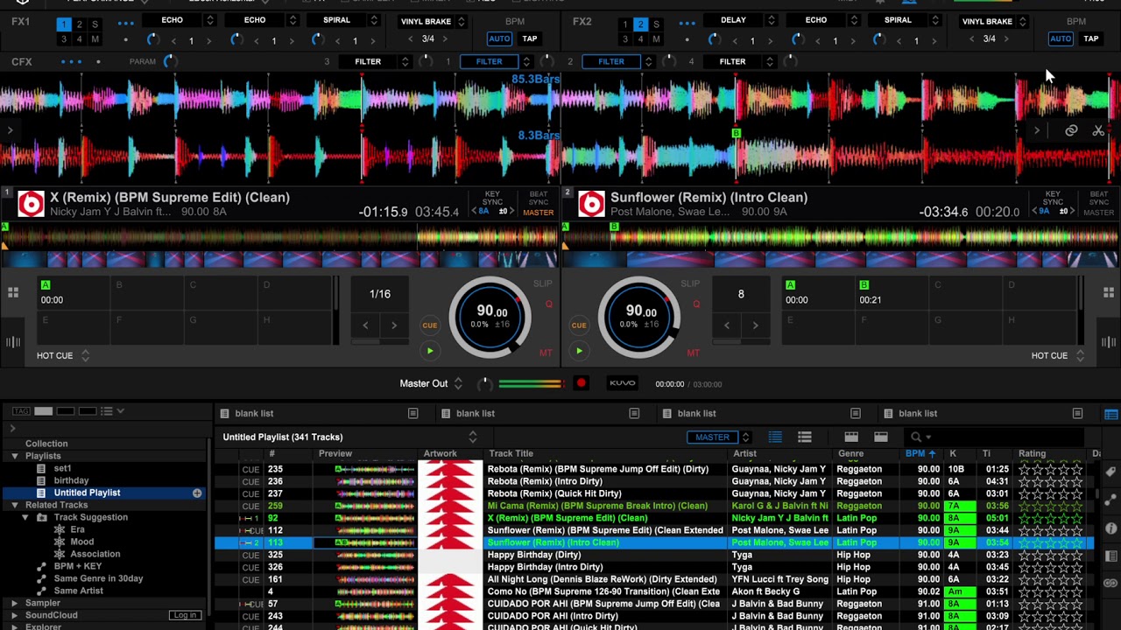Sort tracks by the Artist column header
Screen dimensions: 1121x630
tap(745, 453)
